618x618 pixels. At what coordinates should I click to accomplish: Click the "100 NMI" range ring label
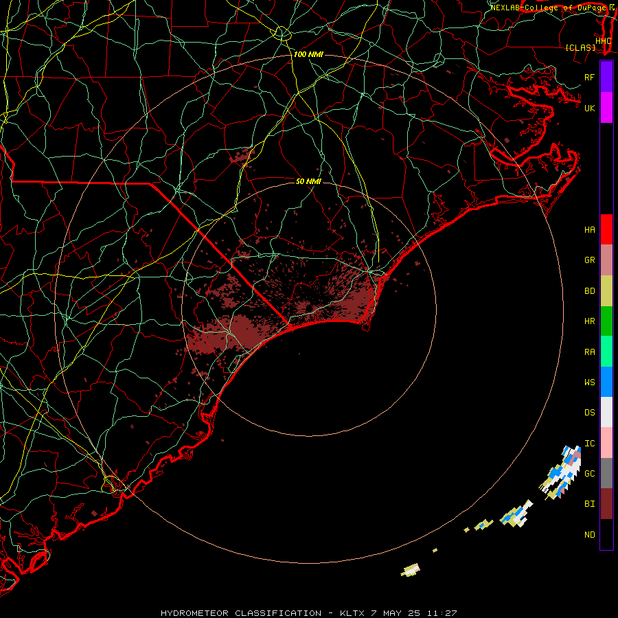click(x=308, y=54)
